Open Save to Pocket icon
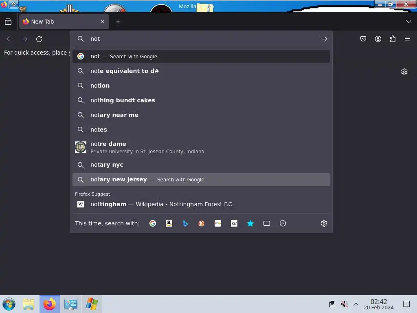 coord(363,39)
